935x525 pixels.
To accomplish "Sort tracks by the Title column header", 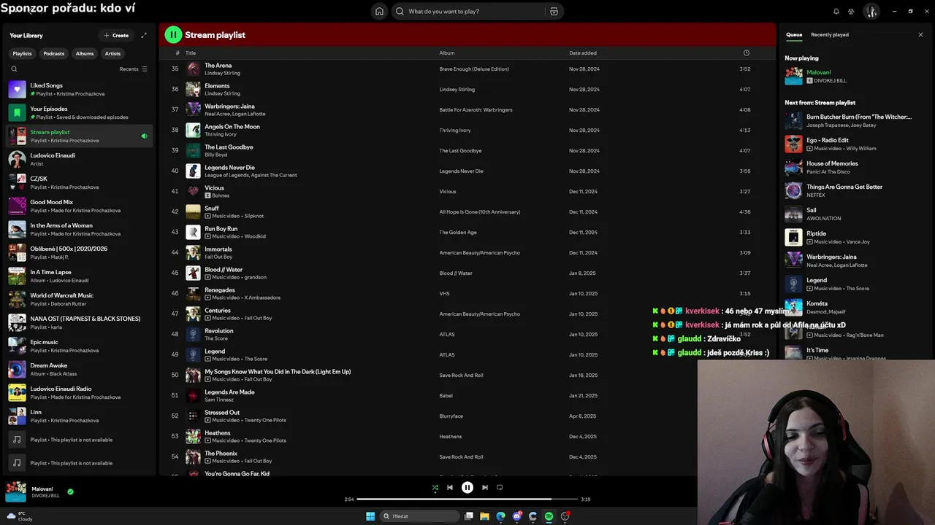I will [191, 52].
